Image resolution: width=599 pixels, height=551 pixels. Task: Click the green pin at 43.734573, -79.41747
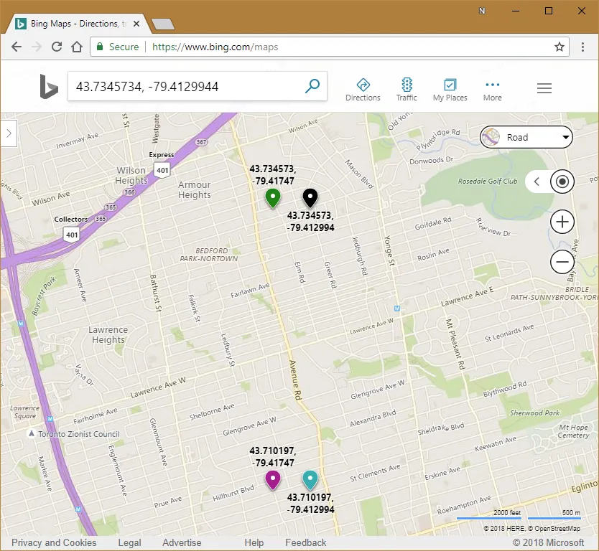click(273, 198)
